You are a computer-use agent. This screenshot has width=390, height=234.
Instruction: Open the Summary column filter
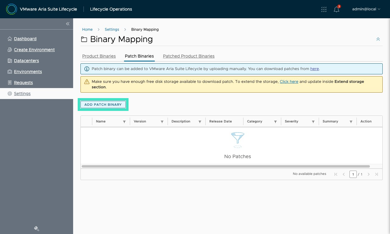[351, 122]
